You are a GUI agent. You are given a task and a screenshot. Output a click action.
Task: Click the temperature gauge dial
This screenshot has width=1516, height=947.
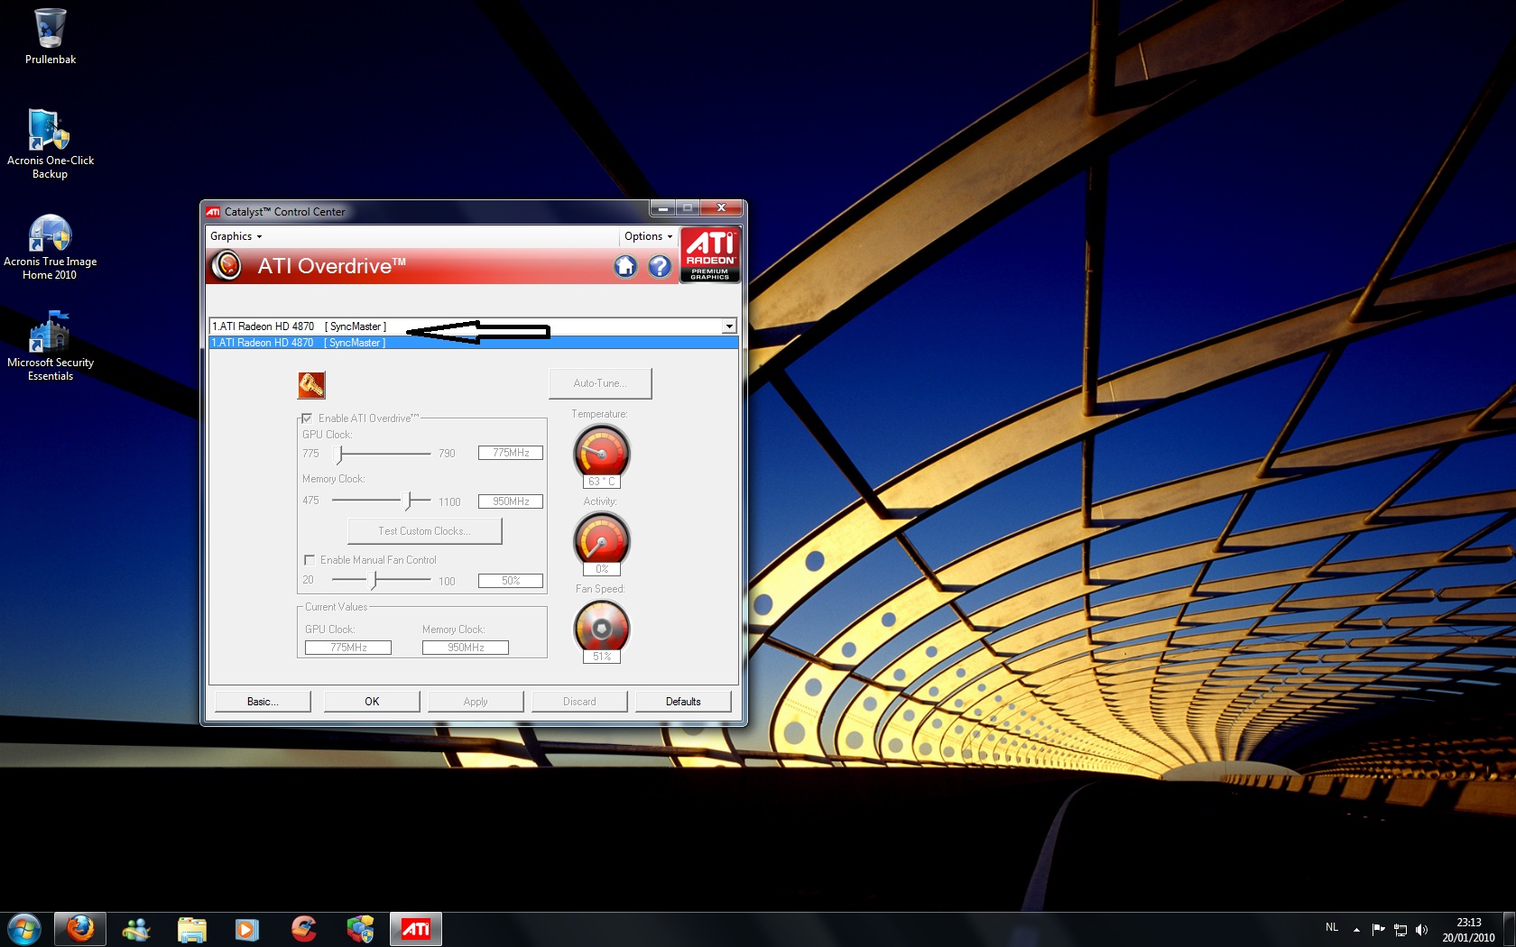[x=602, y=451]
